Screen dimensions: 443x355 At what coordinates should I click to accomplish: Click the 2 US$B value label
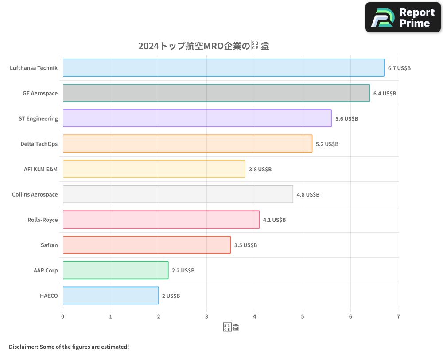[x=170, y=296]
